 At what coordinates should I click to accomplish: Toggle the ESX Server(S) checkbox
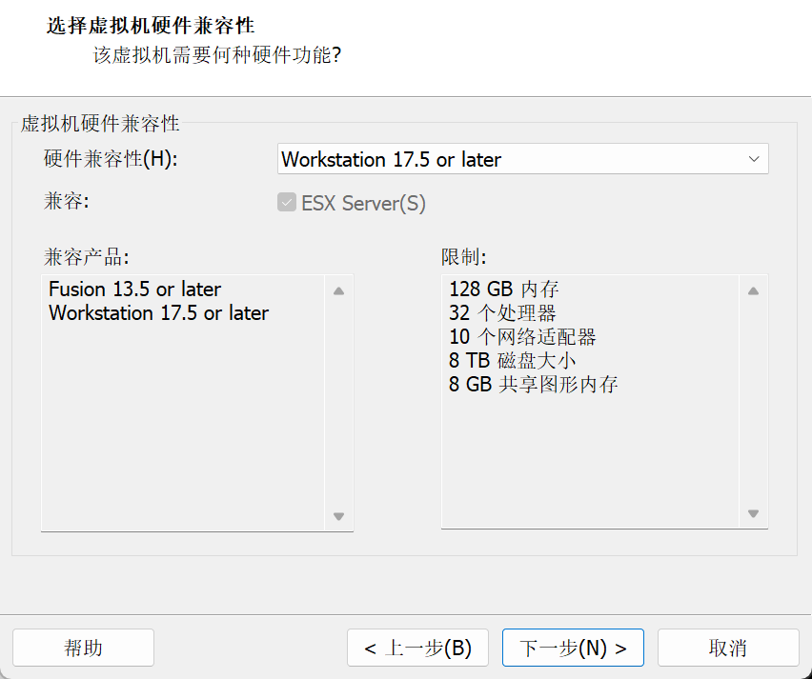[286, 202]
